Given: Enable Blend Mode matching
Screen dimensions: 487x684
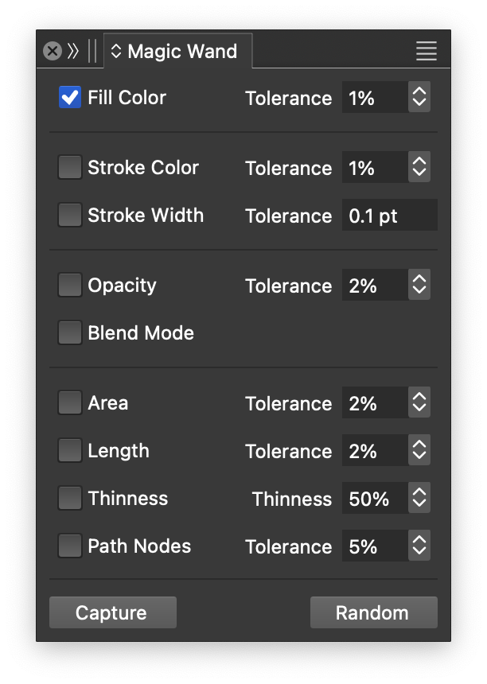Looking at the screenshot, I should click(x=70, y=333).
